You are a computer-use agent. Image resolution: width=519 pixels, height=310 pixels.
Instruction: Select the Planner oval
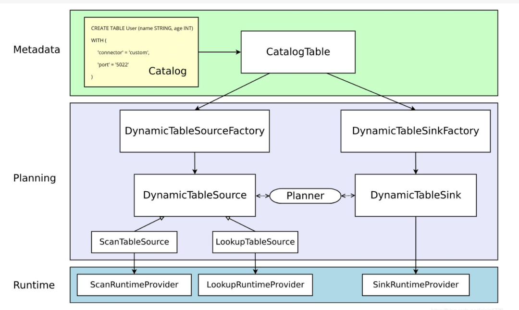click(305, 196)
